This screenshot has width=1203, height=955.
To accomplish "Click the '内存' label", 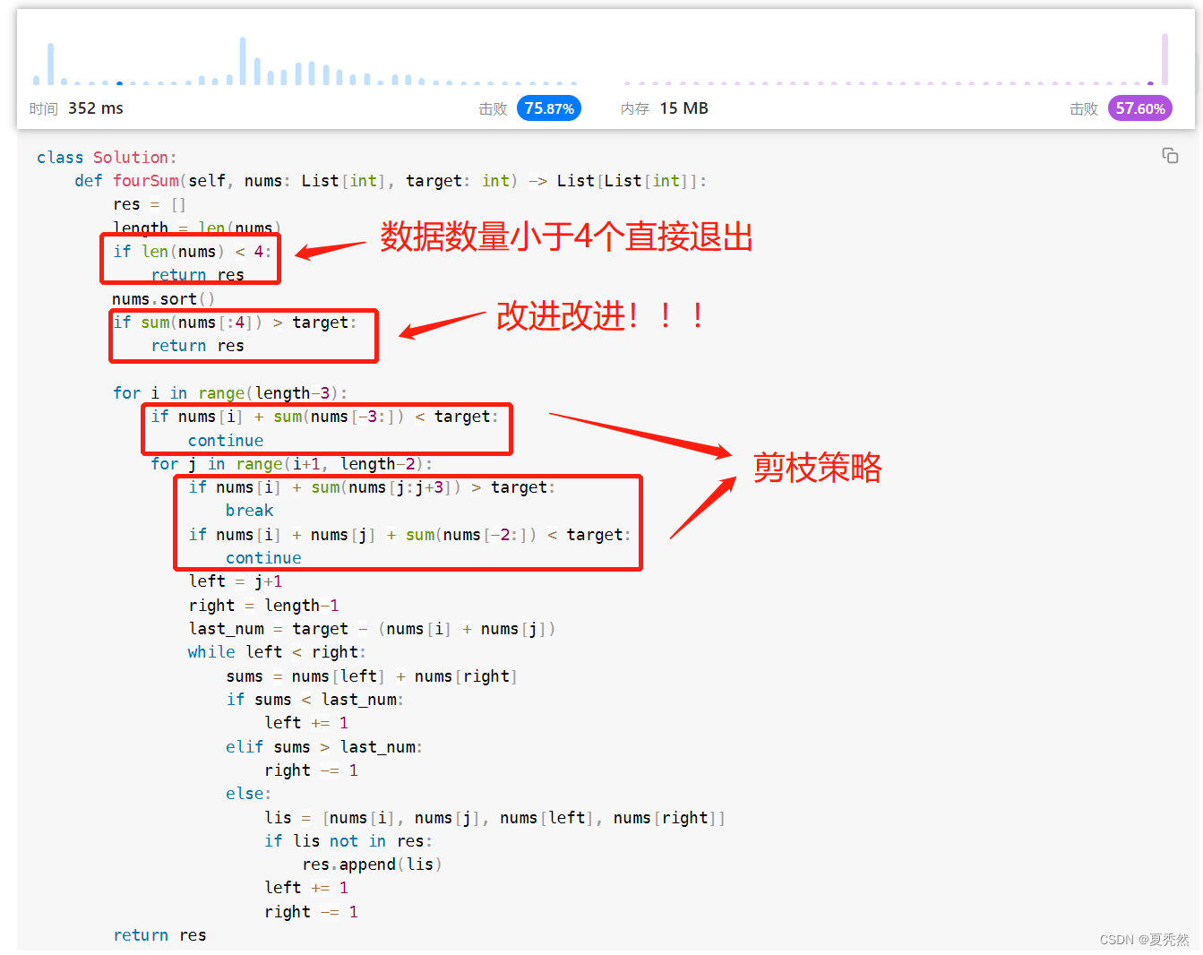I will (635, 109).
